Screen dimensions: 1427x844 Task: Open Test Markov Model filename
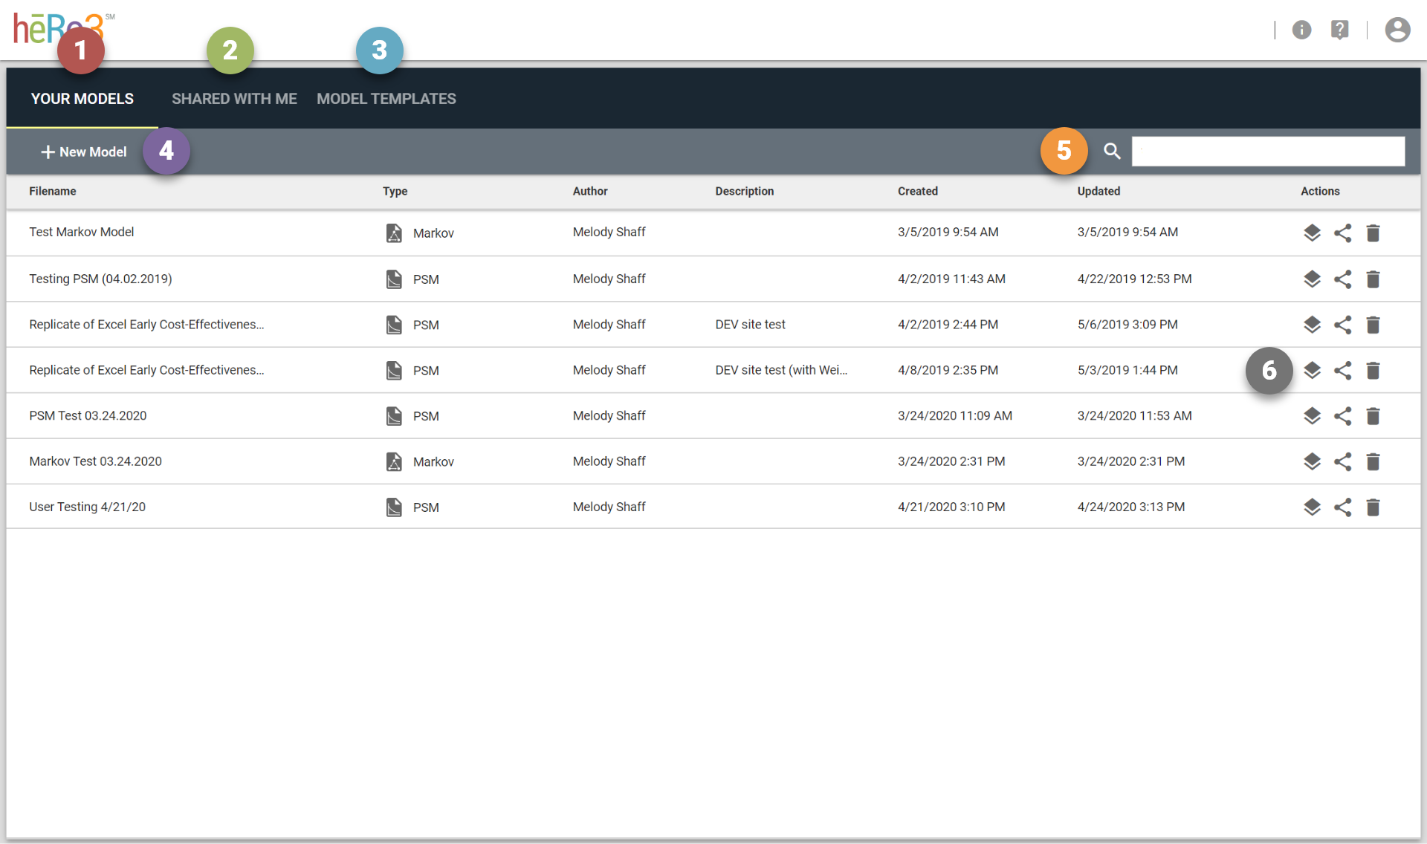click(x=82, y=232)
